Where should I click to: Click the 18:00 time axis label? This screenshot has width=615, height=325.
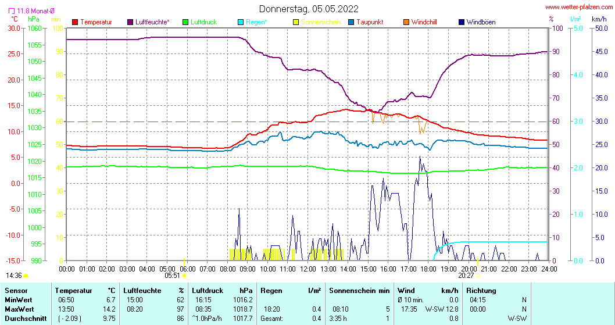pos(428,269)
